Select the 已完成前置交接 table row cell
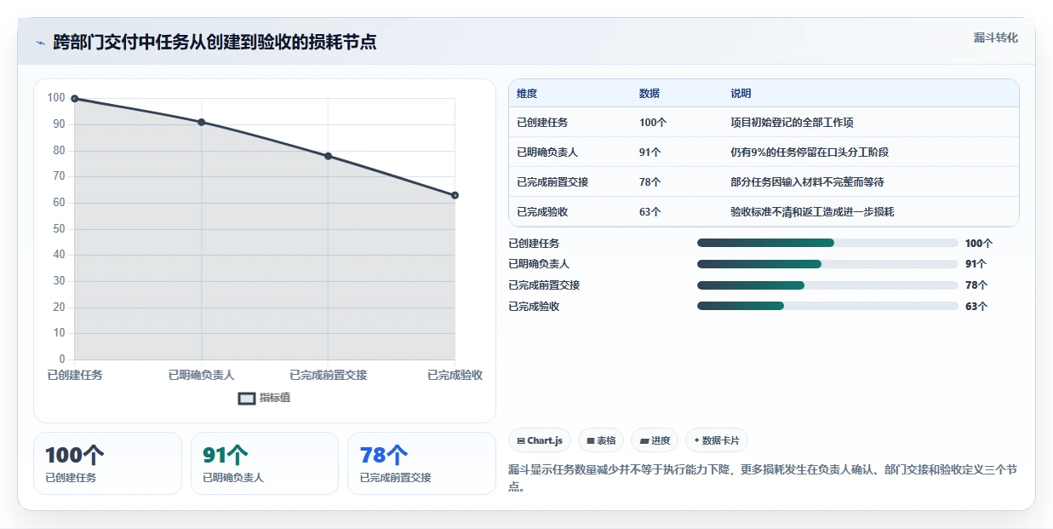1053x529 pixels. tap(552, 182)
